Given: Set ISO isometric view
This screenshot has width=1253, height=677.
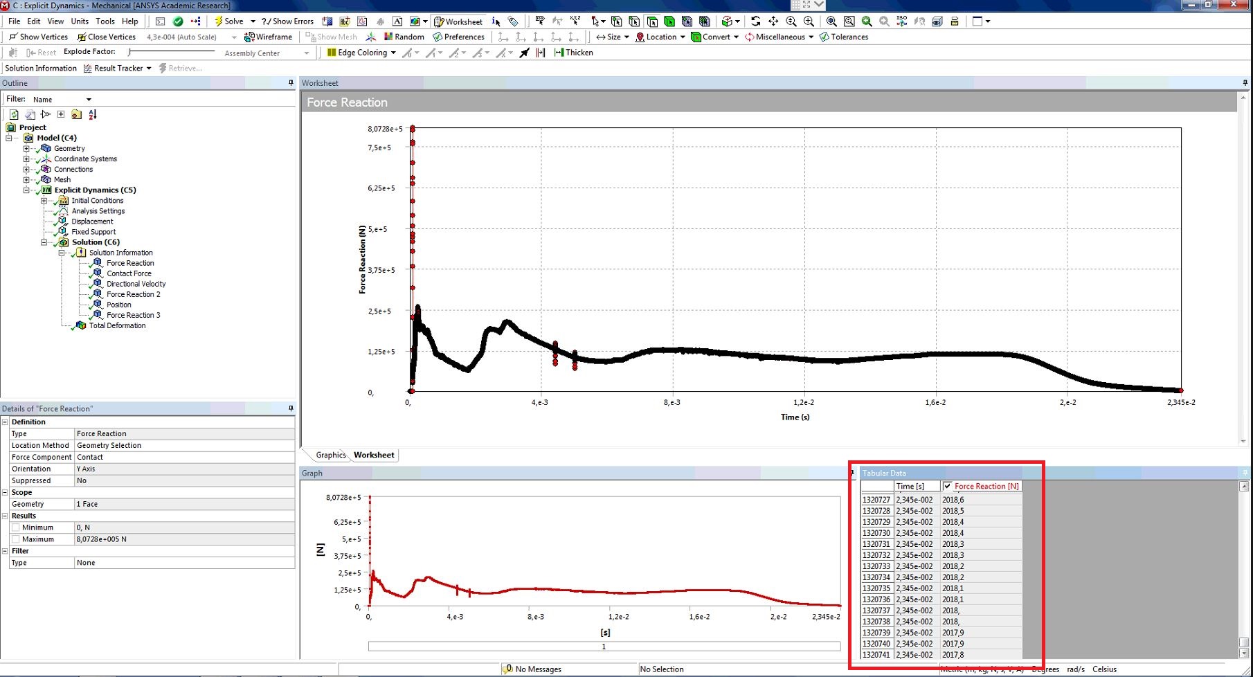Looking at the screenshot, I should click(901, 21).
